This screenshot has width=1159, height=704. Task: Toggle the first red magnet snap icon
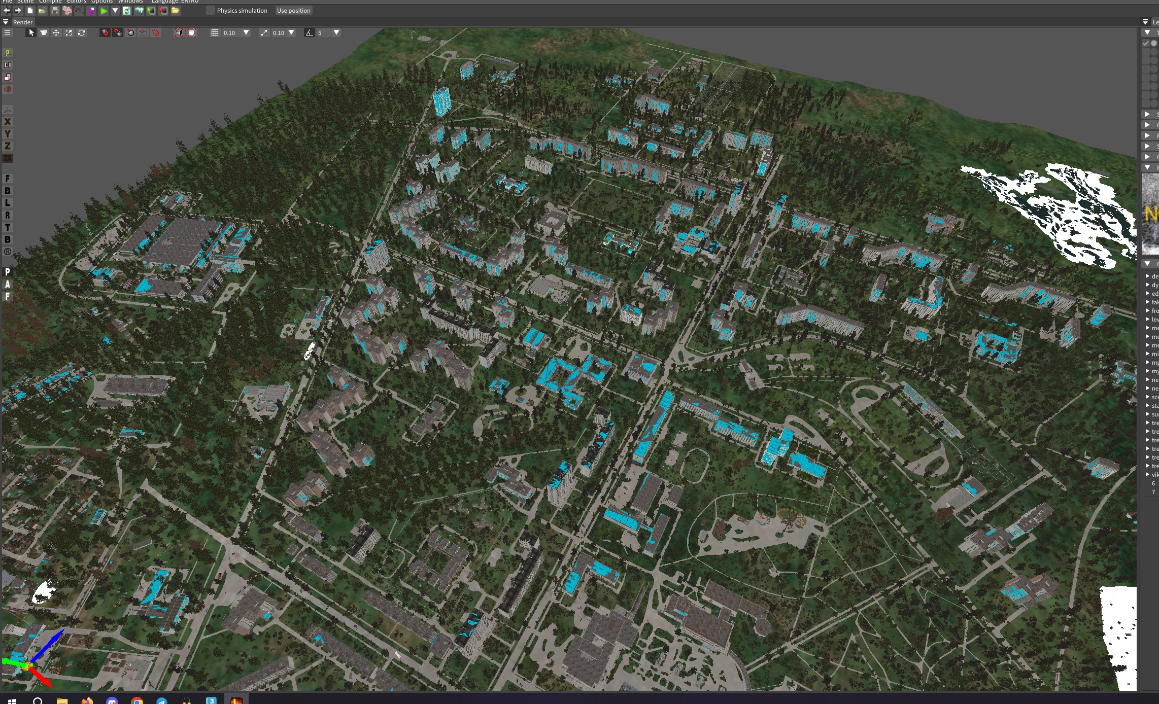coord(105,32)
